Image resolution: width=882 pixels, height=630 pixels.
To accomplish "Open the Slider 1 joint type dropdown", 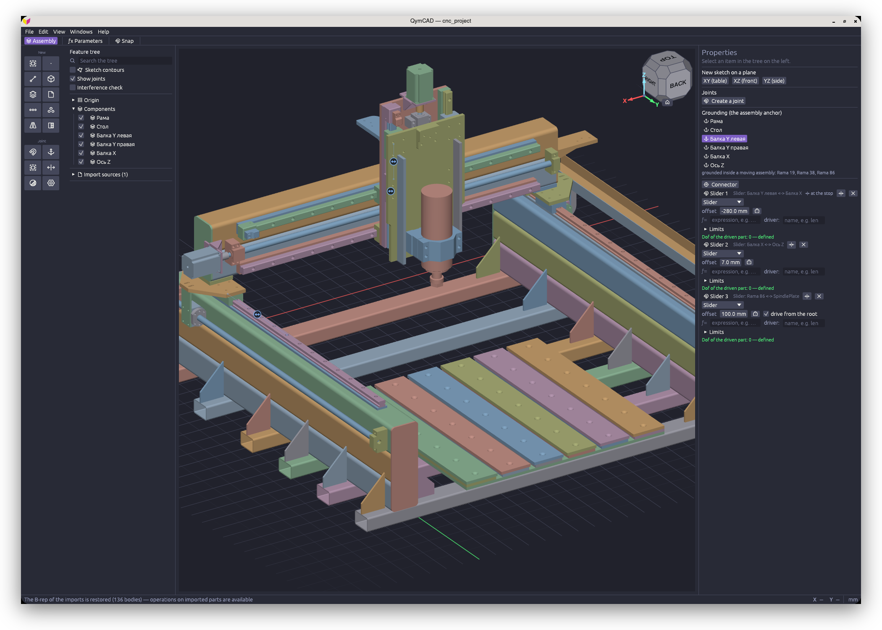I will (x=722, y=202).
